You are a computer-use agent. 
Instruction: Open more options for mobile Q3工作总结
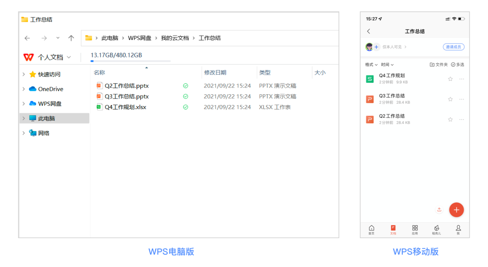[462, 99]
